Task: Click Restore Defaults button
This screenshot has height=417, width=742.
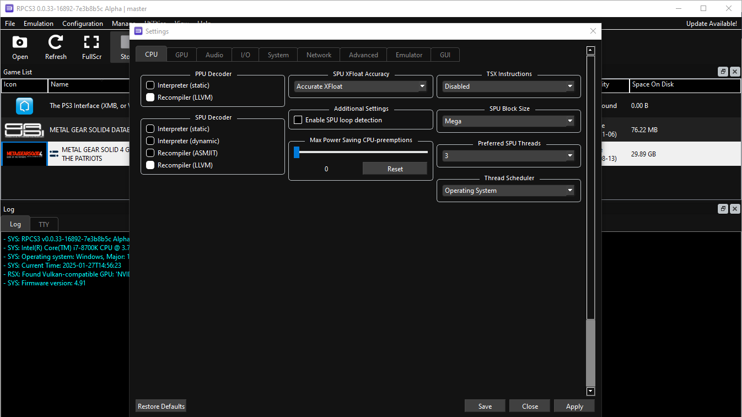Action: point(161,407)
